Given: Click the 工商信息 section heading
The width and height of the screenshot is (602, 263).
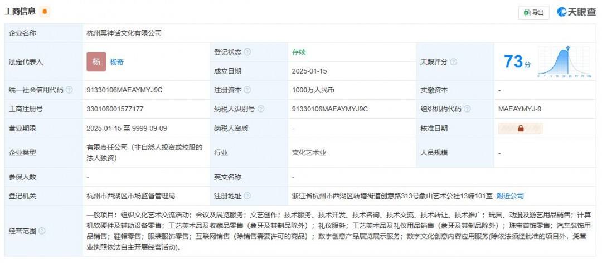Looking at the screenshot, I should (20, 12).
